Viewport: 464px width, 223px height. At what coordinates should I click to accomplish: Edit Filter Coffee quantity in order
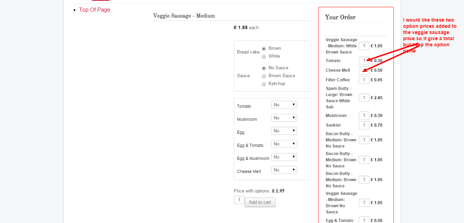(x=364, y=80)
